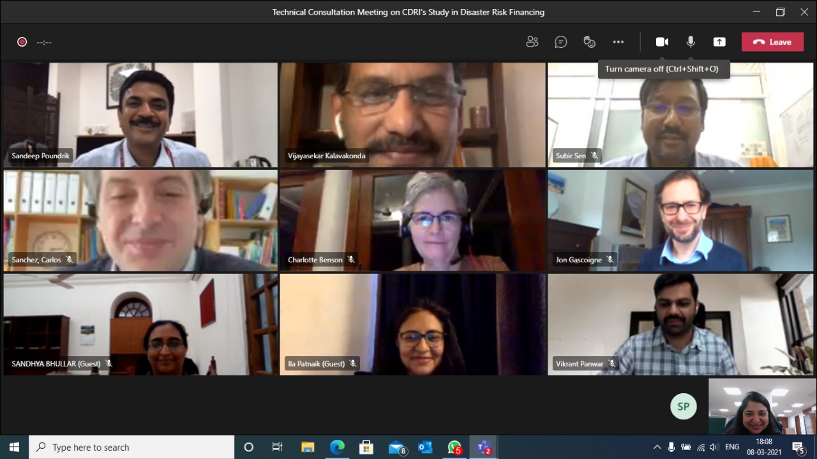Select Sandeep Poundrik's video tile

point(140,115)
